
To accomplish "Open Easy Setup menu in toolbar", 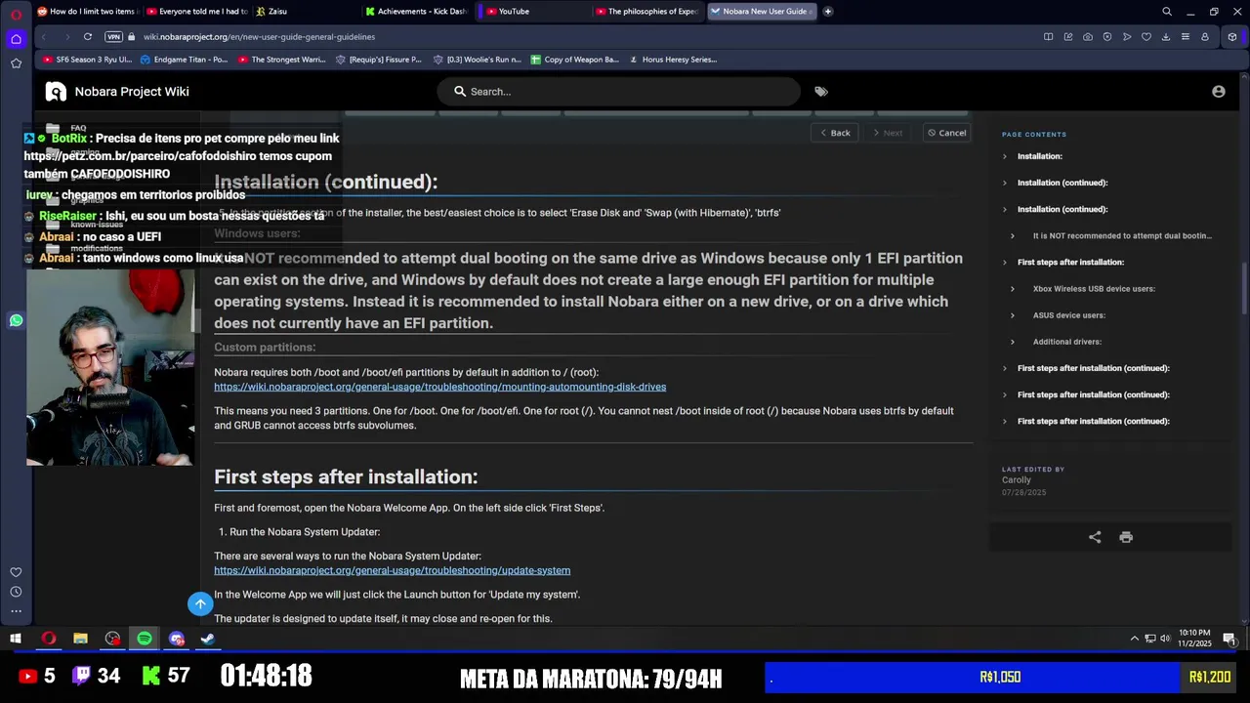I will click(1186, 36).
